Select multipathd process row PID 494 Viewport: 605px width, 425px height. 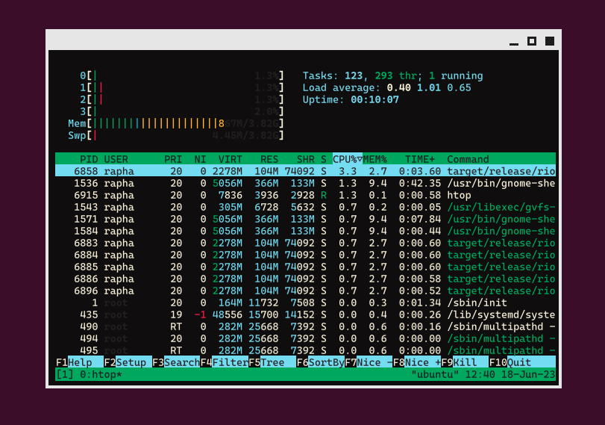click(x=305, y=339)
